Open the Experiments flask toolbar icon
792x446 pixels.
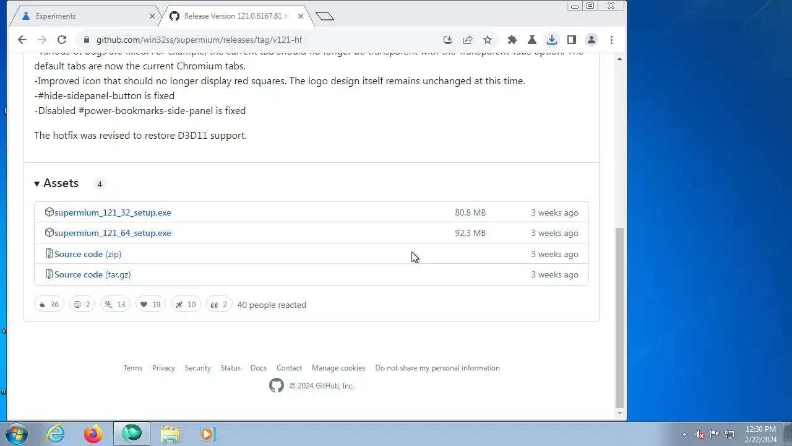pos(532,40)
